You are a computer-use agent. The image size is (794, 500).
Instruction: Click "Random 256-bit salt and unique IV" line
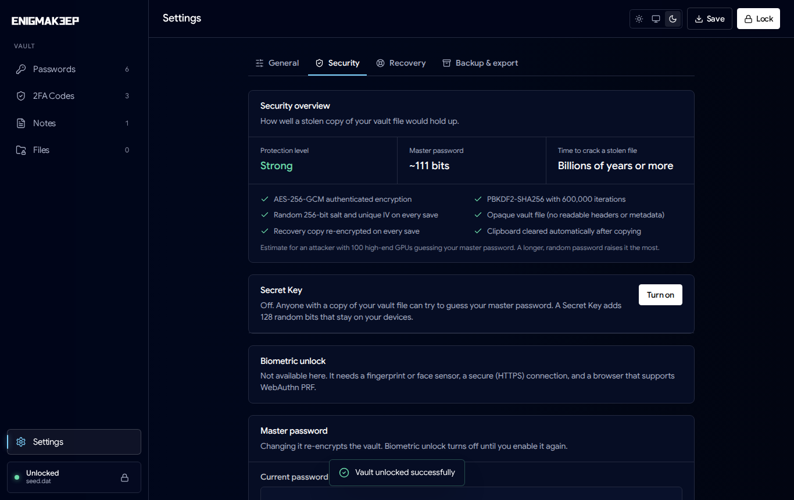coord(356,215)
